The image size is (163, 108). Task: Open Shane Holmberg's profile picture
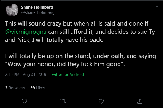(x=12, y=10)
